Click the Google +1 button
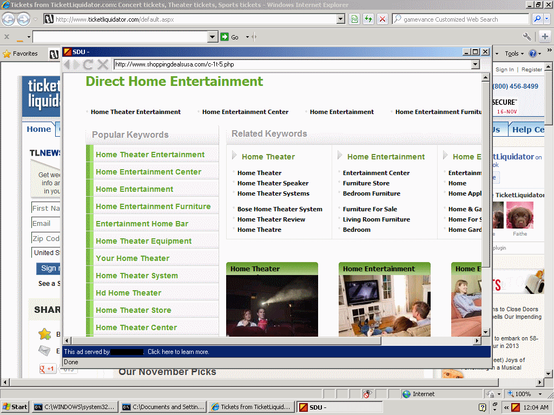 48,369
